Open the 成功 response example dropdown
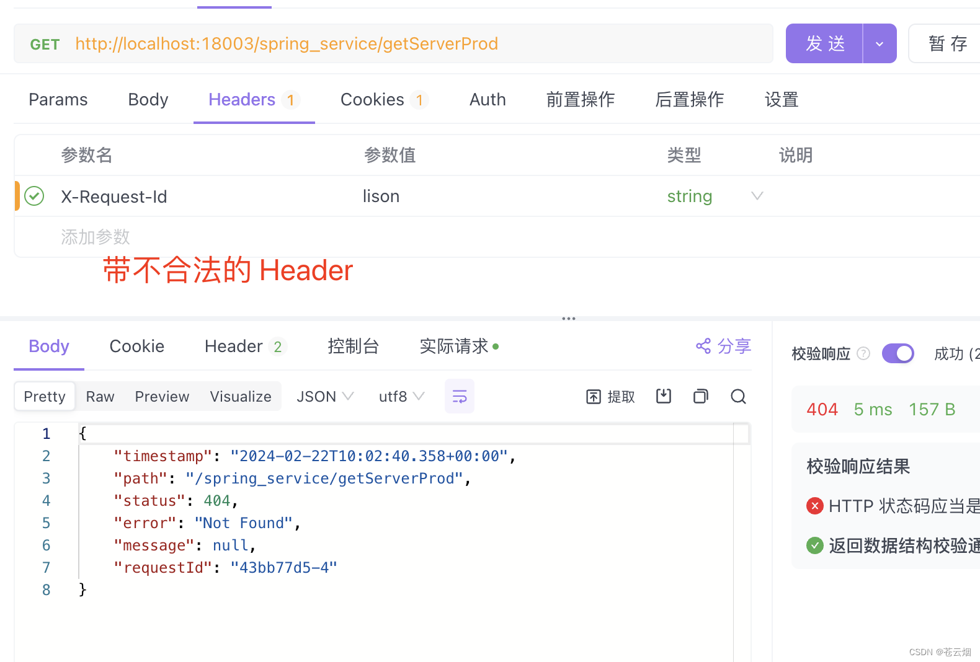 (x=956, y=353)
